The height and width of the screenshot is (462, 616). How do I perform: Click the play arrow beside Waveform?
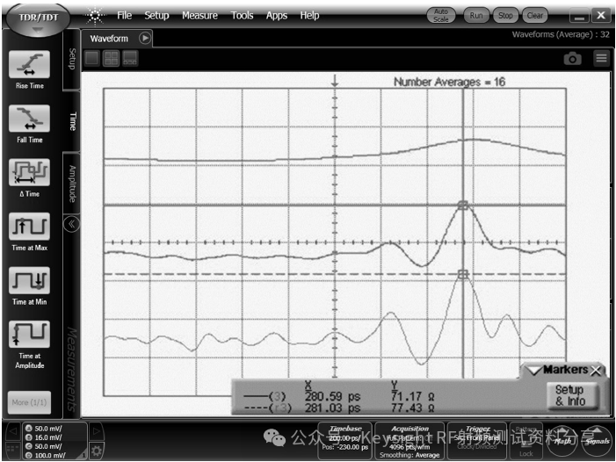pyautogui.click(x=145, y=38)
